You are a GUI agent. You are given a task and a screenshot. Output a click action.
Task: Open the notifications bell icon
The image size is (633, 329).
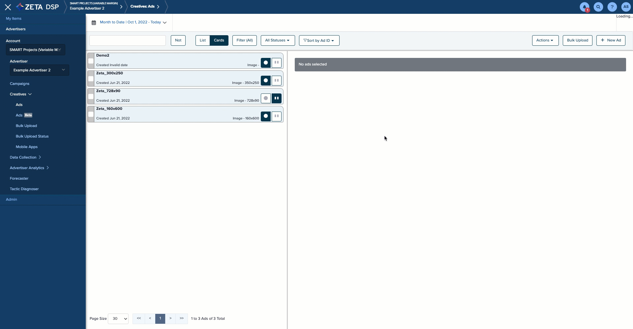(584, 7)
